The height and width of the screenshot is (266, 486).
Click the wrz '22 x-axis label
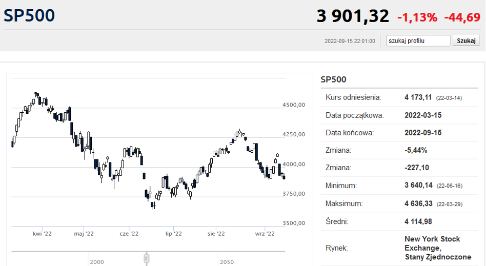tap(265, 233)
